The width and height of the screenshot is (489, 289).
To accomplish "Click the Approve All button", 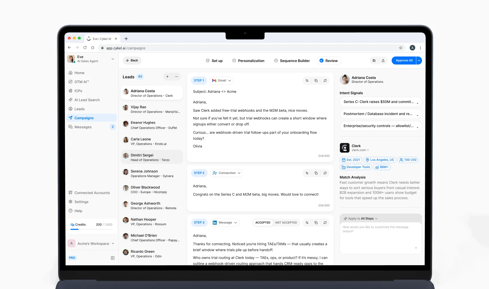I will click(x=404, y=60).
